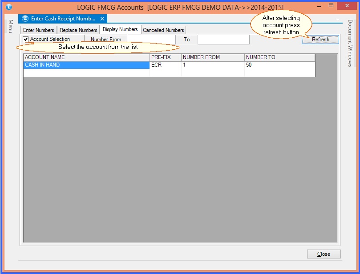360x274 pixels.
Task: Open the Cancelled Numbers tab
Action: click(x=163, y=30)
